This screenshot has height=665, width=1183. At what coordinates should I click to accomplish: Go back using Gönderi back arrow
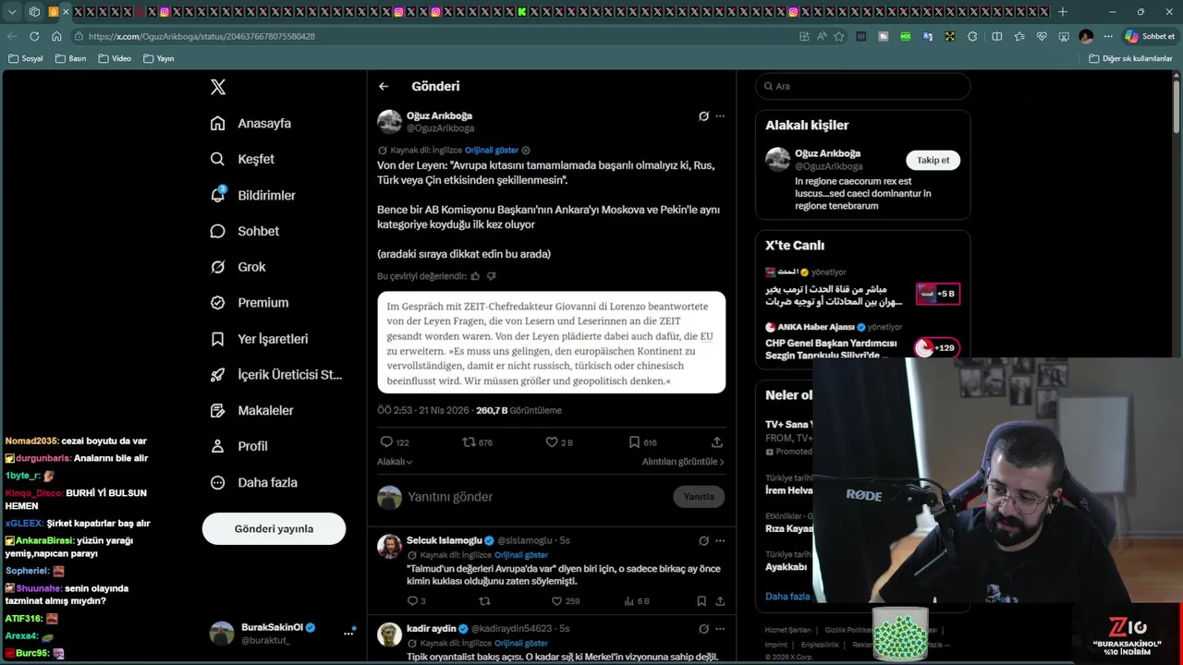click(x=384, y=87)
